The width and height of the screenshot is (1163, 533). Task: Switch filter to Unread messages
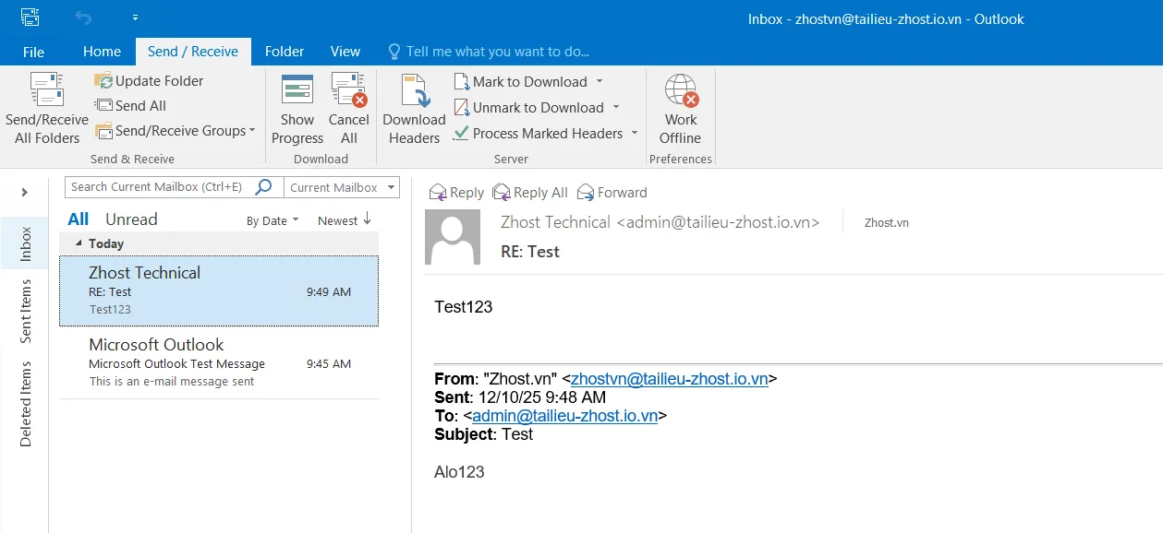[130, 219]
